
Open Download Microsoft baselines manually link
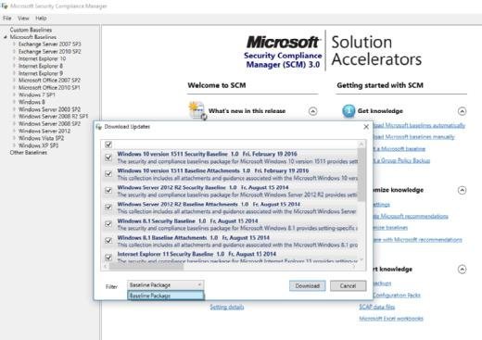413,137
